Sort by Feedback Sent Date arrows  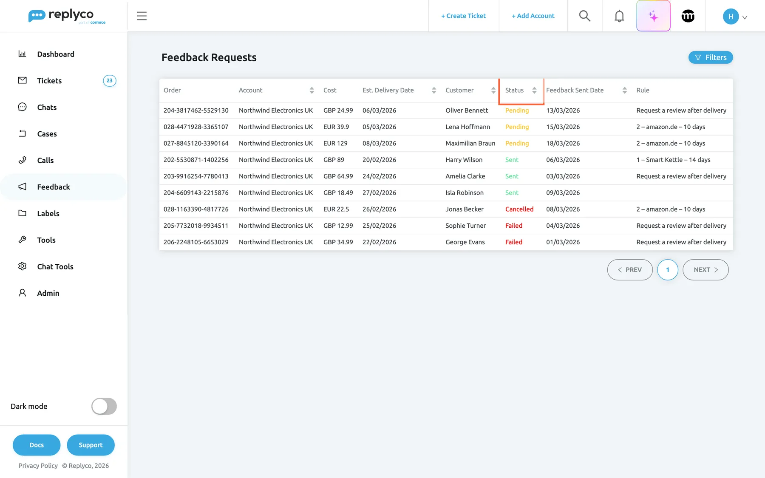point(624,90)
